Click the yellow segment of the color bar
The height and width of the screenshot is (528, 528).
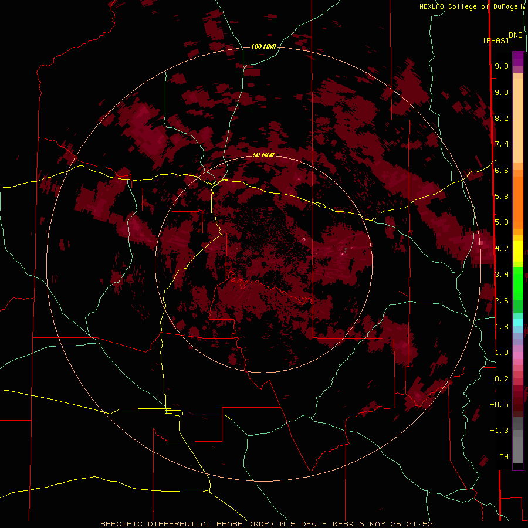click(518, 251)
